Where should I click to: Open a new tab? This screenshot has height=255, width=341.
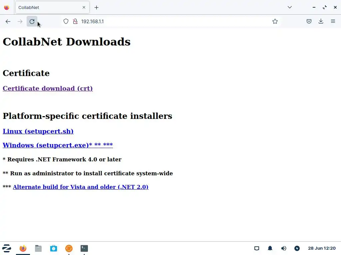point(96,8)
